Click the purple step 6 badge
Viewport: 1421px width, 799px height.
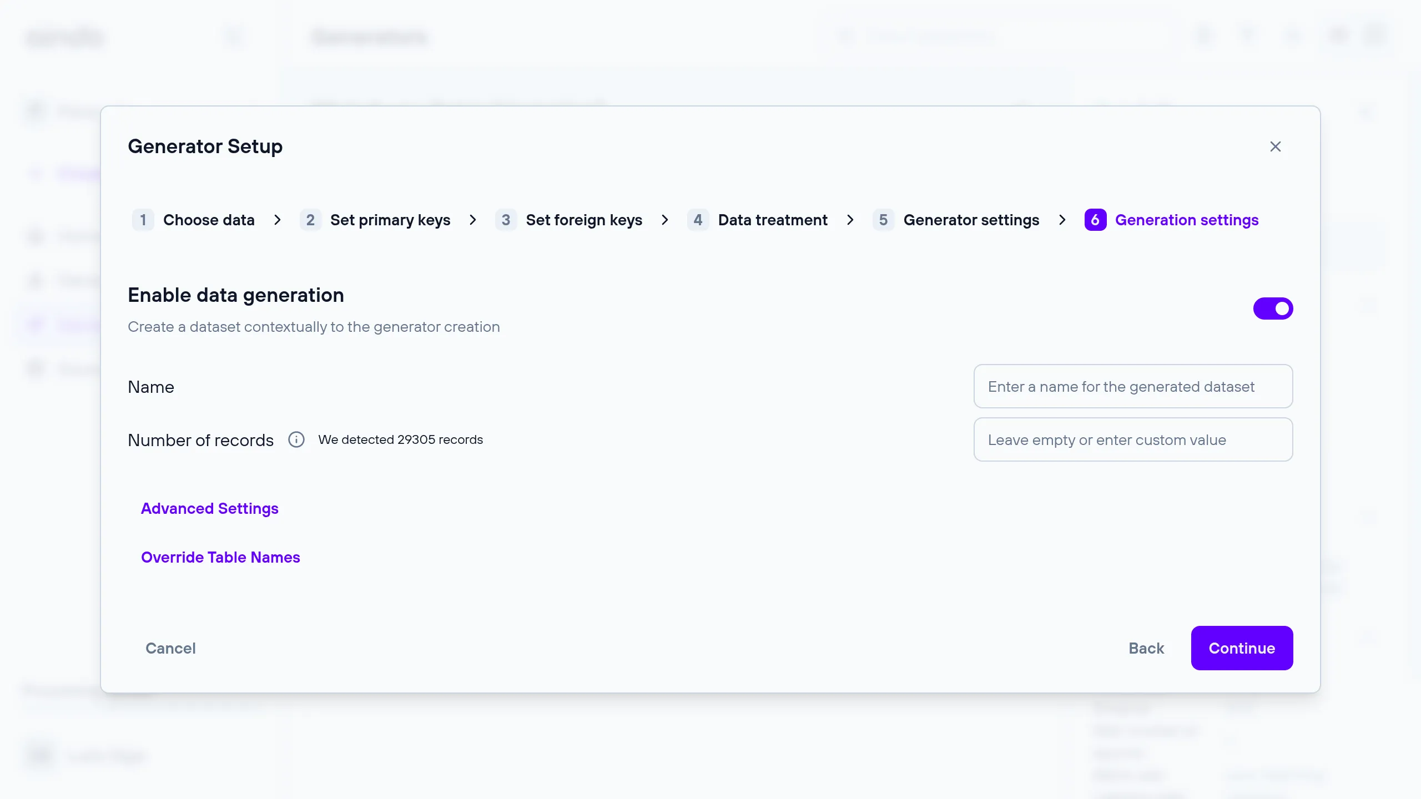point(1095,220)
